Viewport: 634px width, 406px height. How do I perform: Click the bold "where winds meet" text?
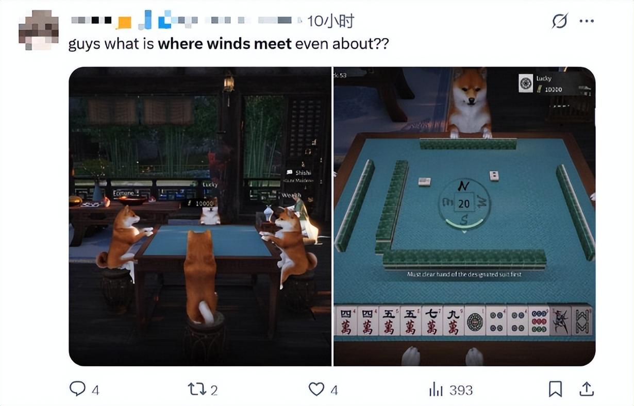225,44
